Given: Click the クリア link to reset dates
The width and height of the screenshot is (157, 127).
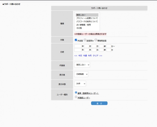Looking at the screenshot, I should point(95,56).
